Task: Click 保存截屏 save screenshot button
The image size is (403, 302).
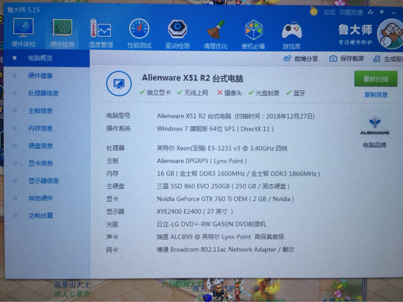Action: coord(346,59)
